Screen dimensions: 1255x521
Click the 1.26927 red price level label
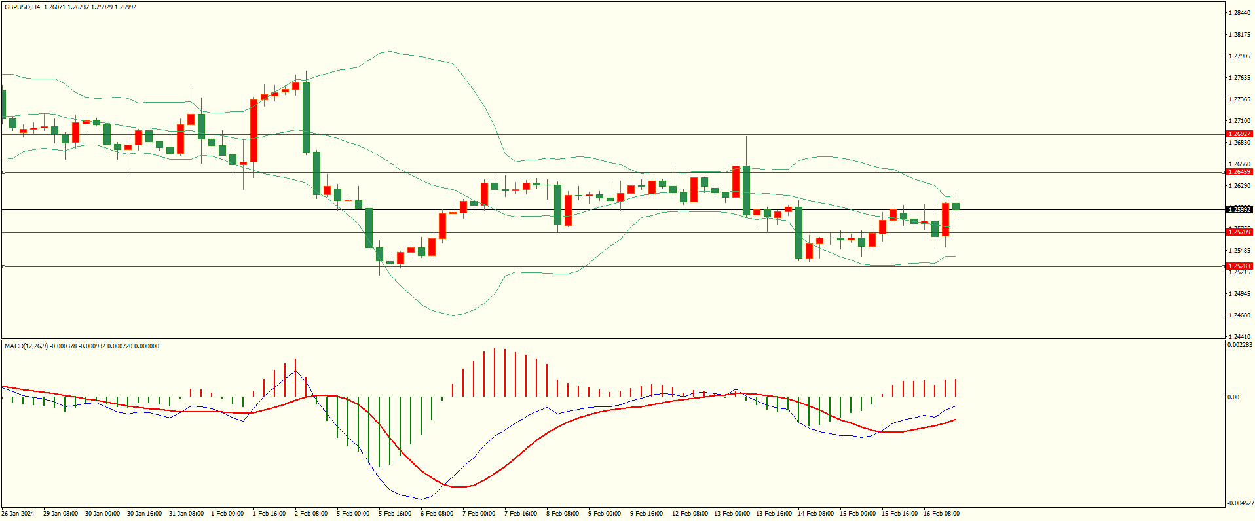[x=1239, y=134]
